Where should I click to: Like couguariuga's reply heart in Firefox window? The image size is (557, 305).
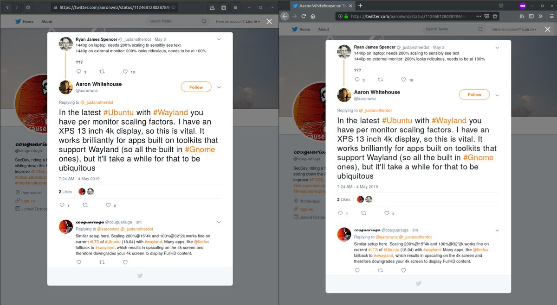(x=404, y=270)
